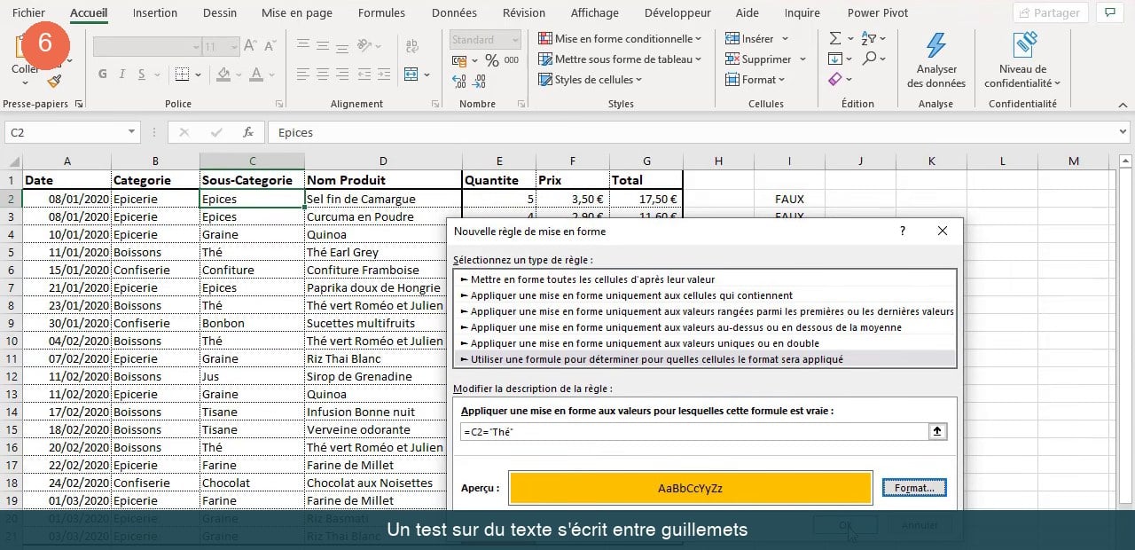The width and height of the screenshot is (1135, 550).
Task: Open Mettre sous forme de tableau dropdown
Action: pyautogui.click(x=620, y=59)
